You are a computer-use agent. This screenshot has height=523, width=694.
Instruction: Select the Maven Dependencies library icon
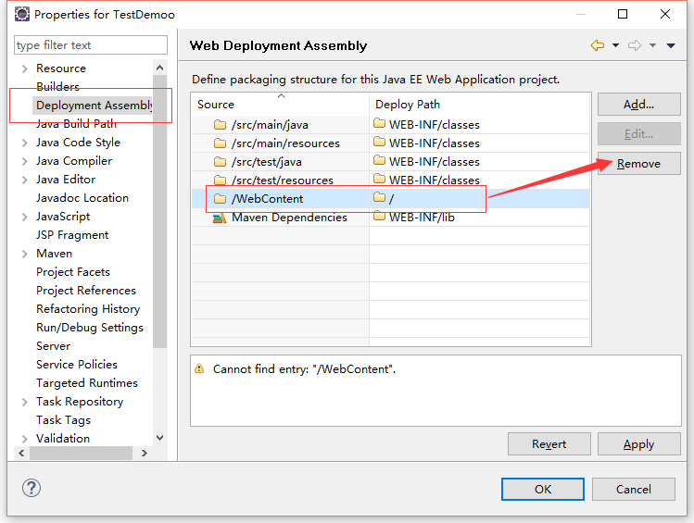coord(220,218)
